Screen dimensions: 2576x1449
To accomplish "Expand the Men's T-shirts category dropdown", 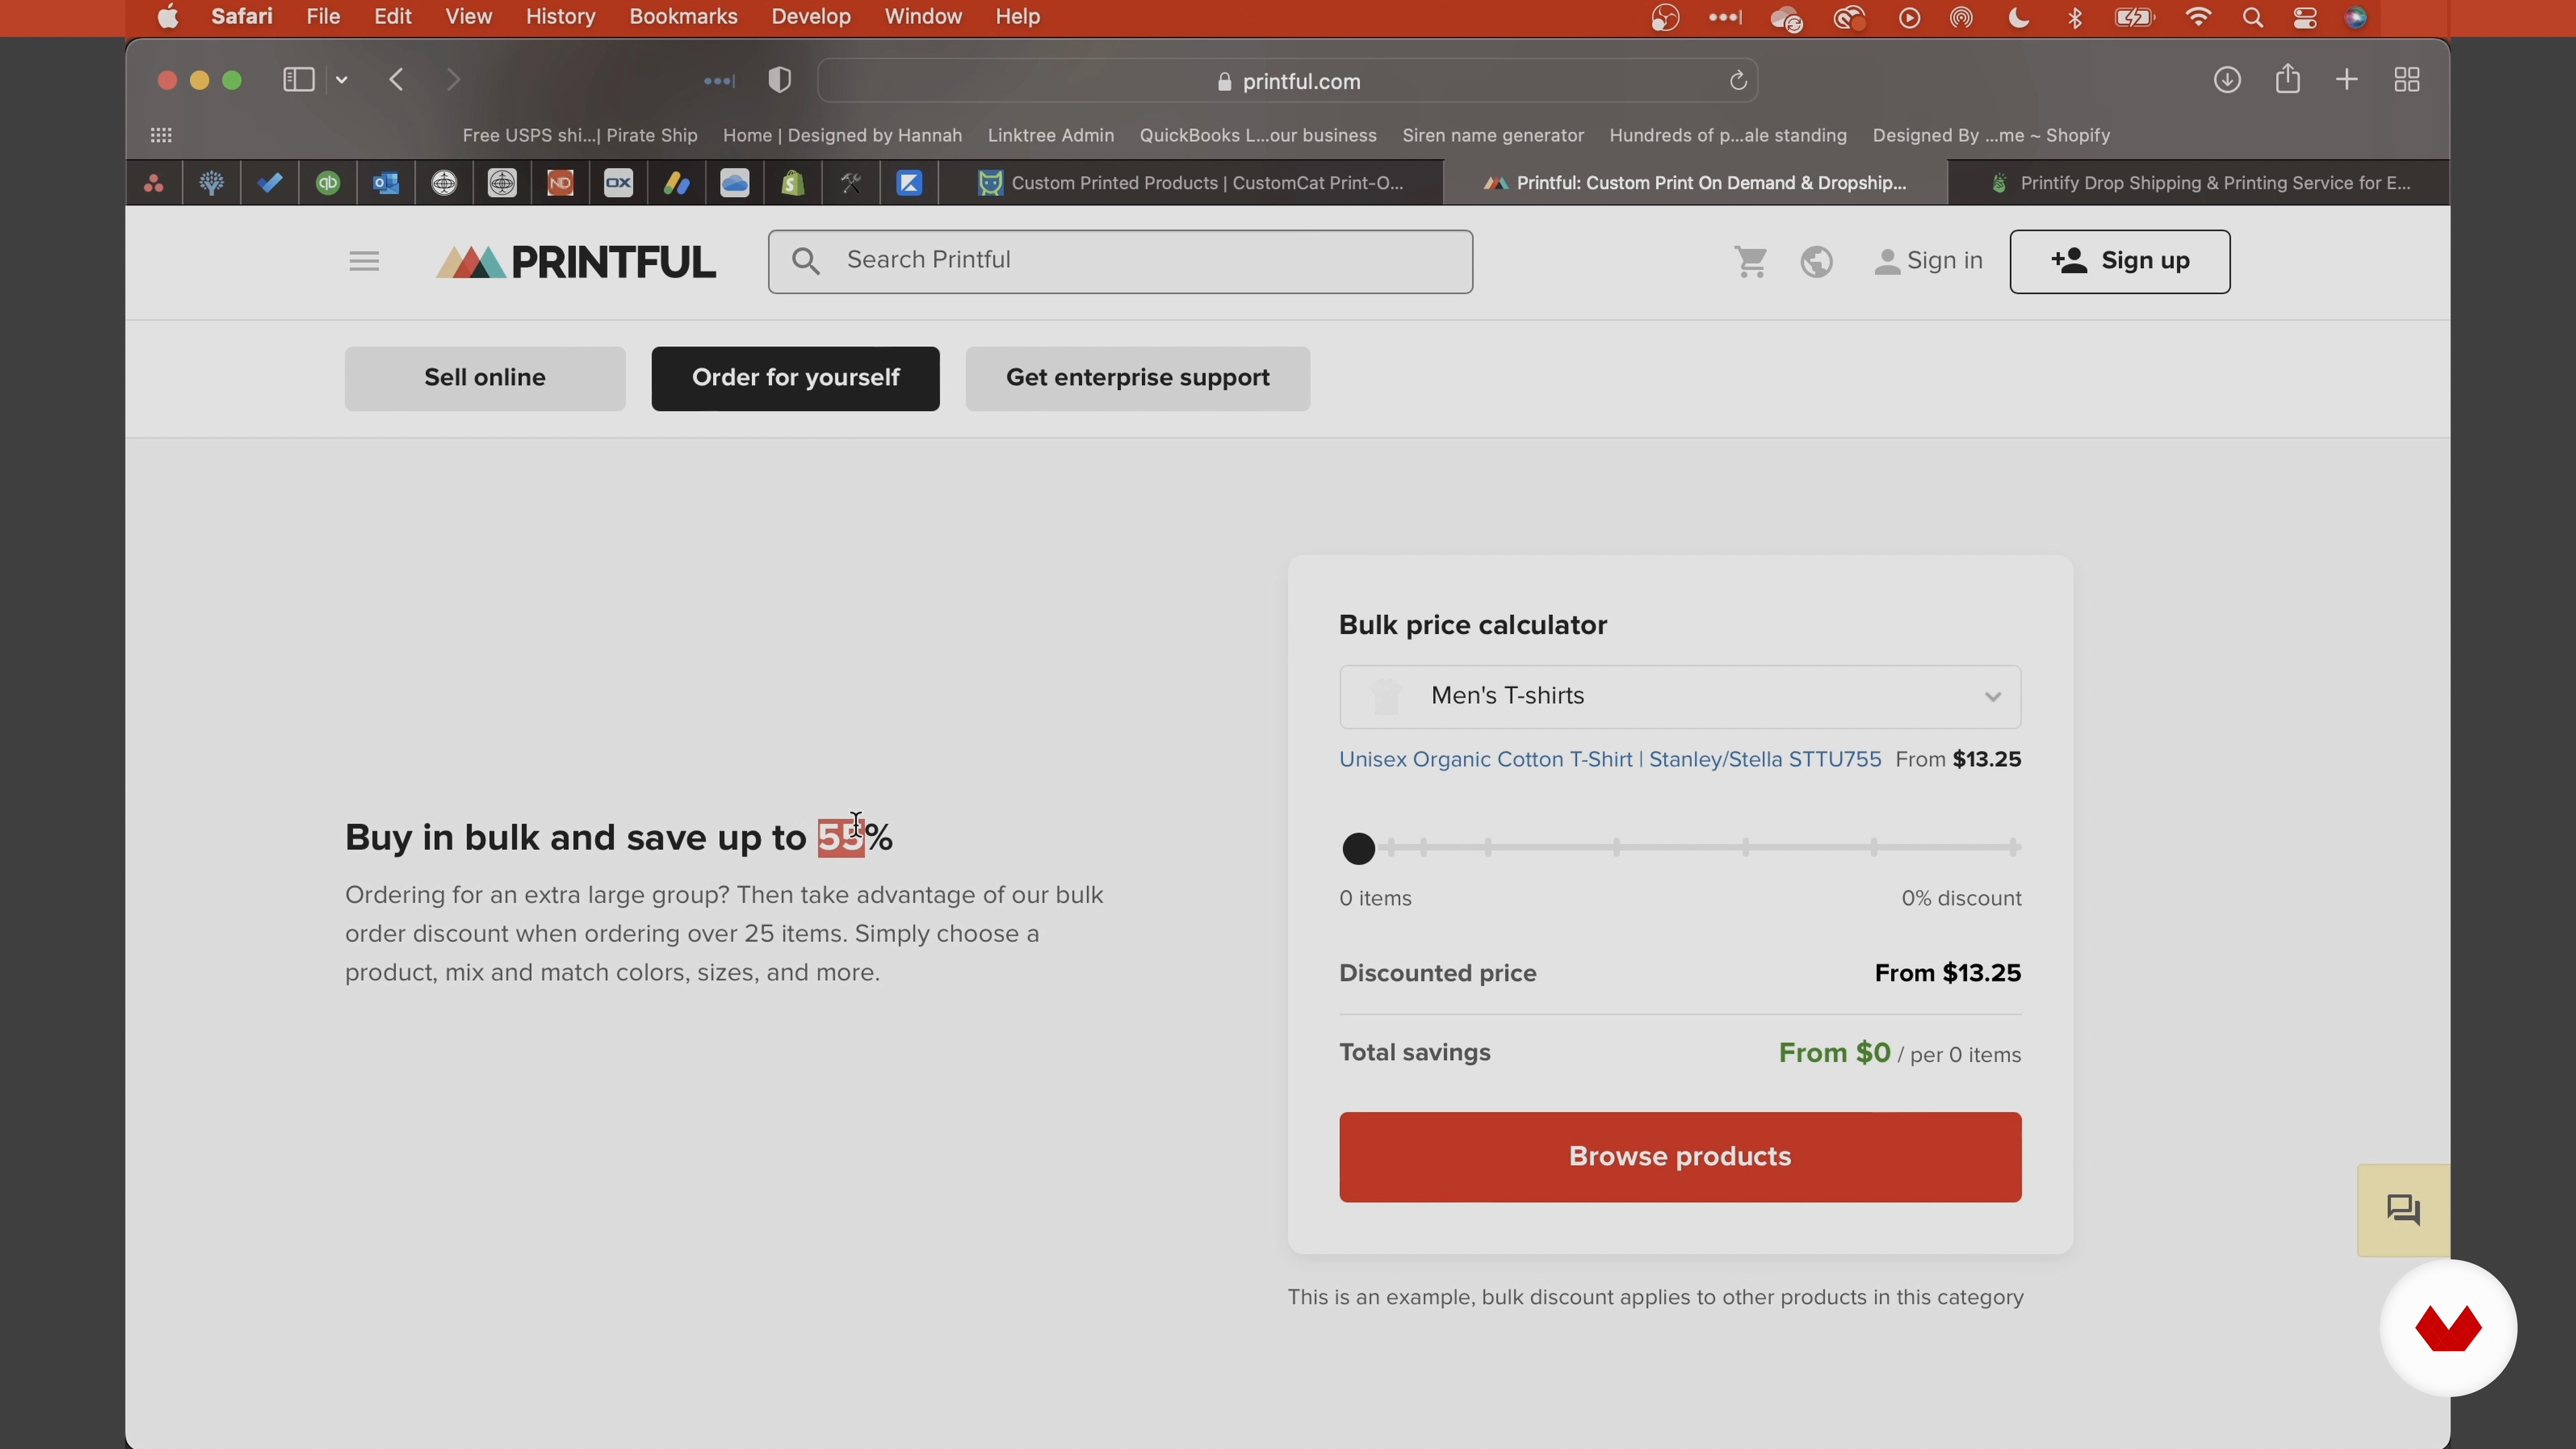I will pos(1680,697).
